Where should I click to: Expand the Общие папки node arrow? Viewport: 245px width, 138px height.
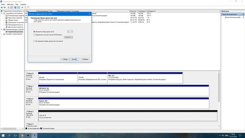pos(4,20)
